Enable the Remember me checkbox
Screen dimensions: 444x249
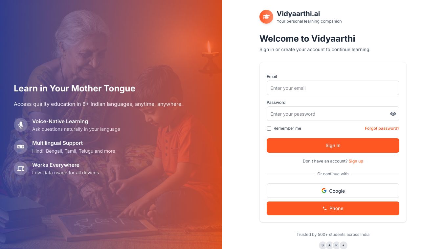(x=269, y=128)
